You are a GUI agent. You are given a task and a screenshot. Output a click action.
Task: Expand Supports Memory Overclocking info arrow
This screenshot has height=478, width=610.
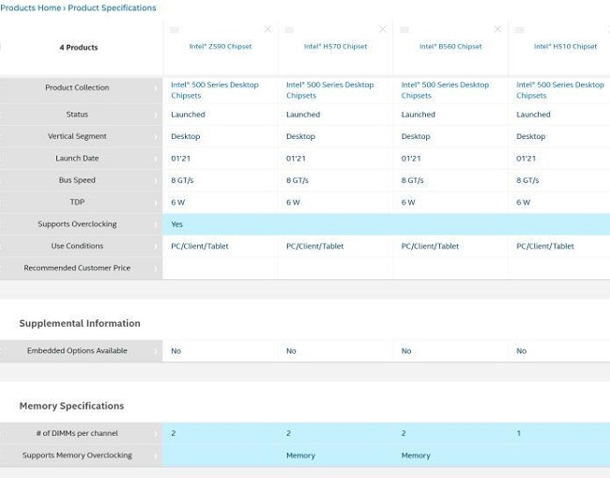156,455
